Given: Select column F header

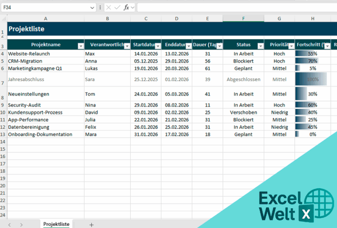Looking at the screenshot, I should tap(244, 19).
